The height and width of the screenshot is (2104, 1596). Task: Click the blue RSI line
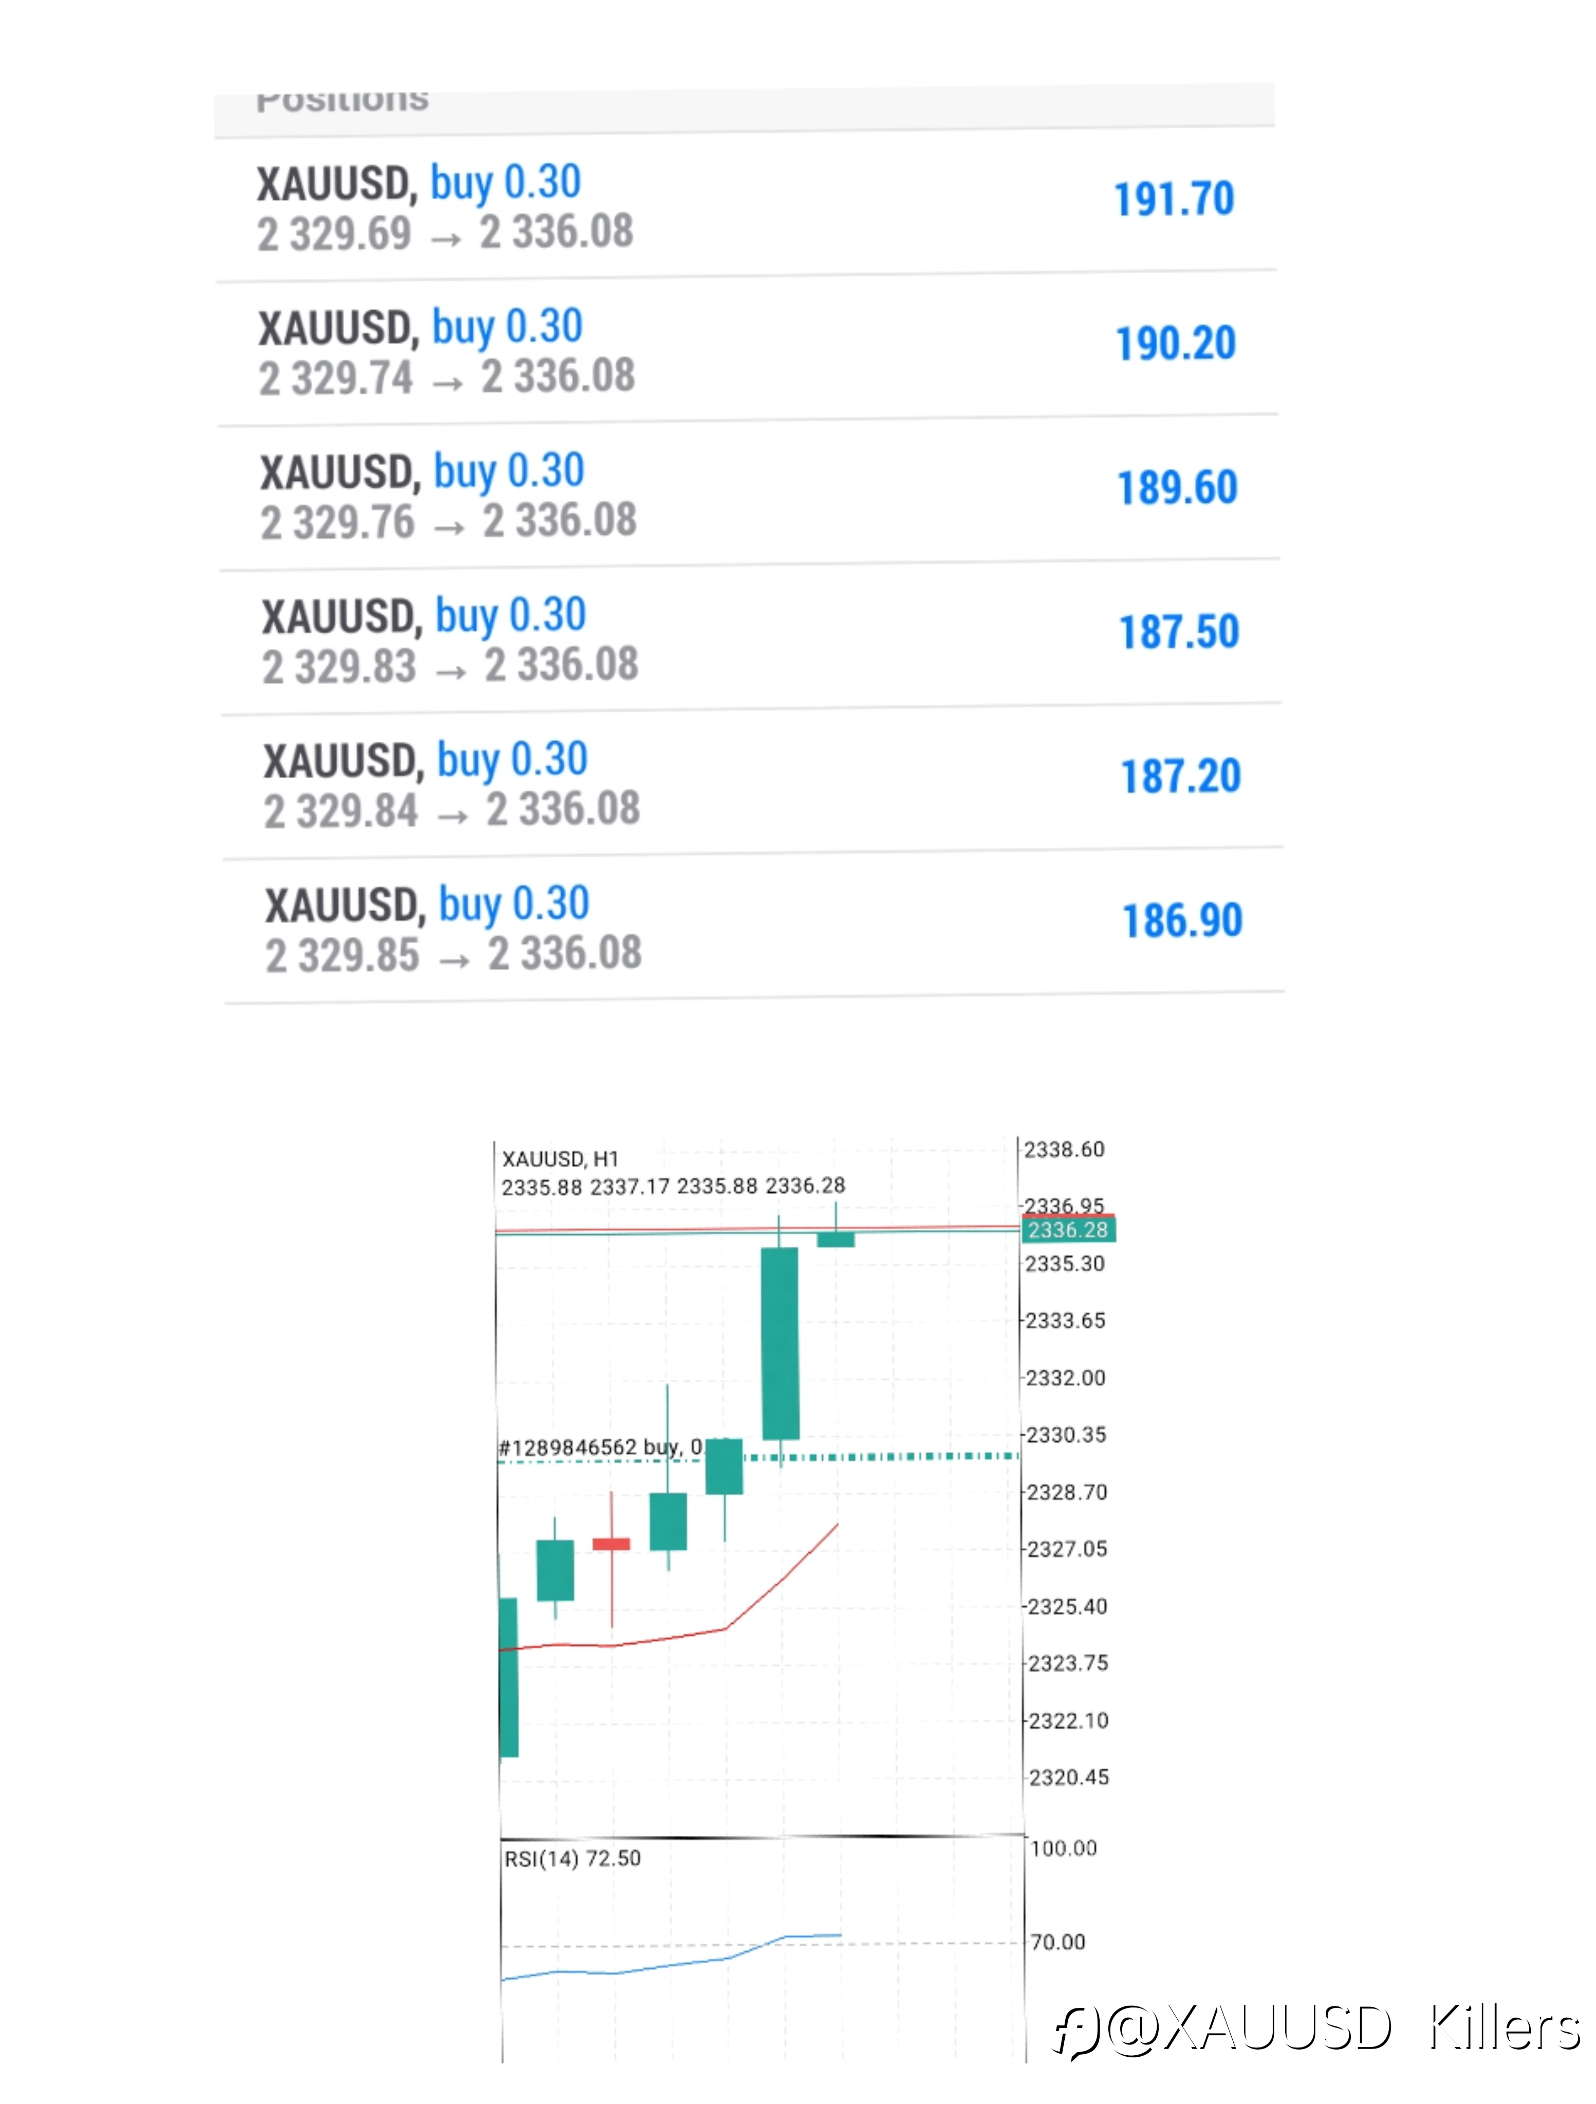[671, 1962]
